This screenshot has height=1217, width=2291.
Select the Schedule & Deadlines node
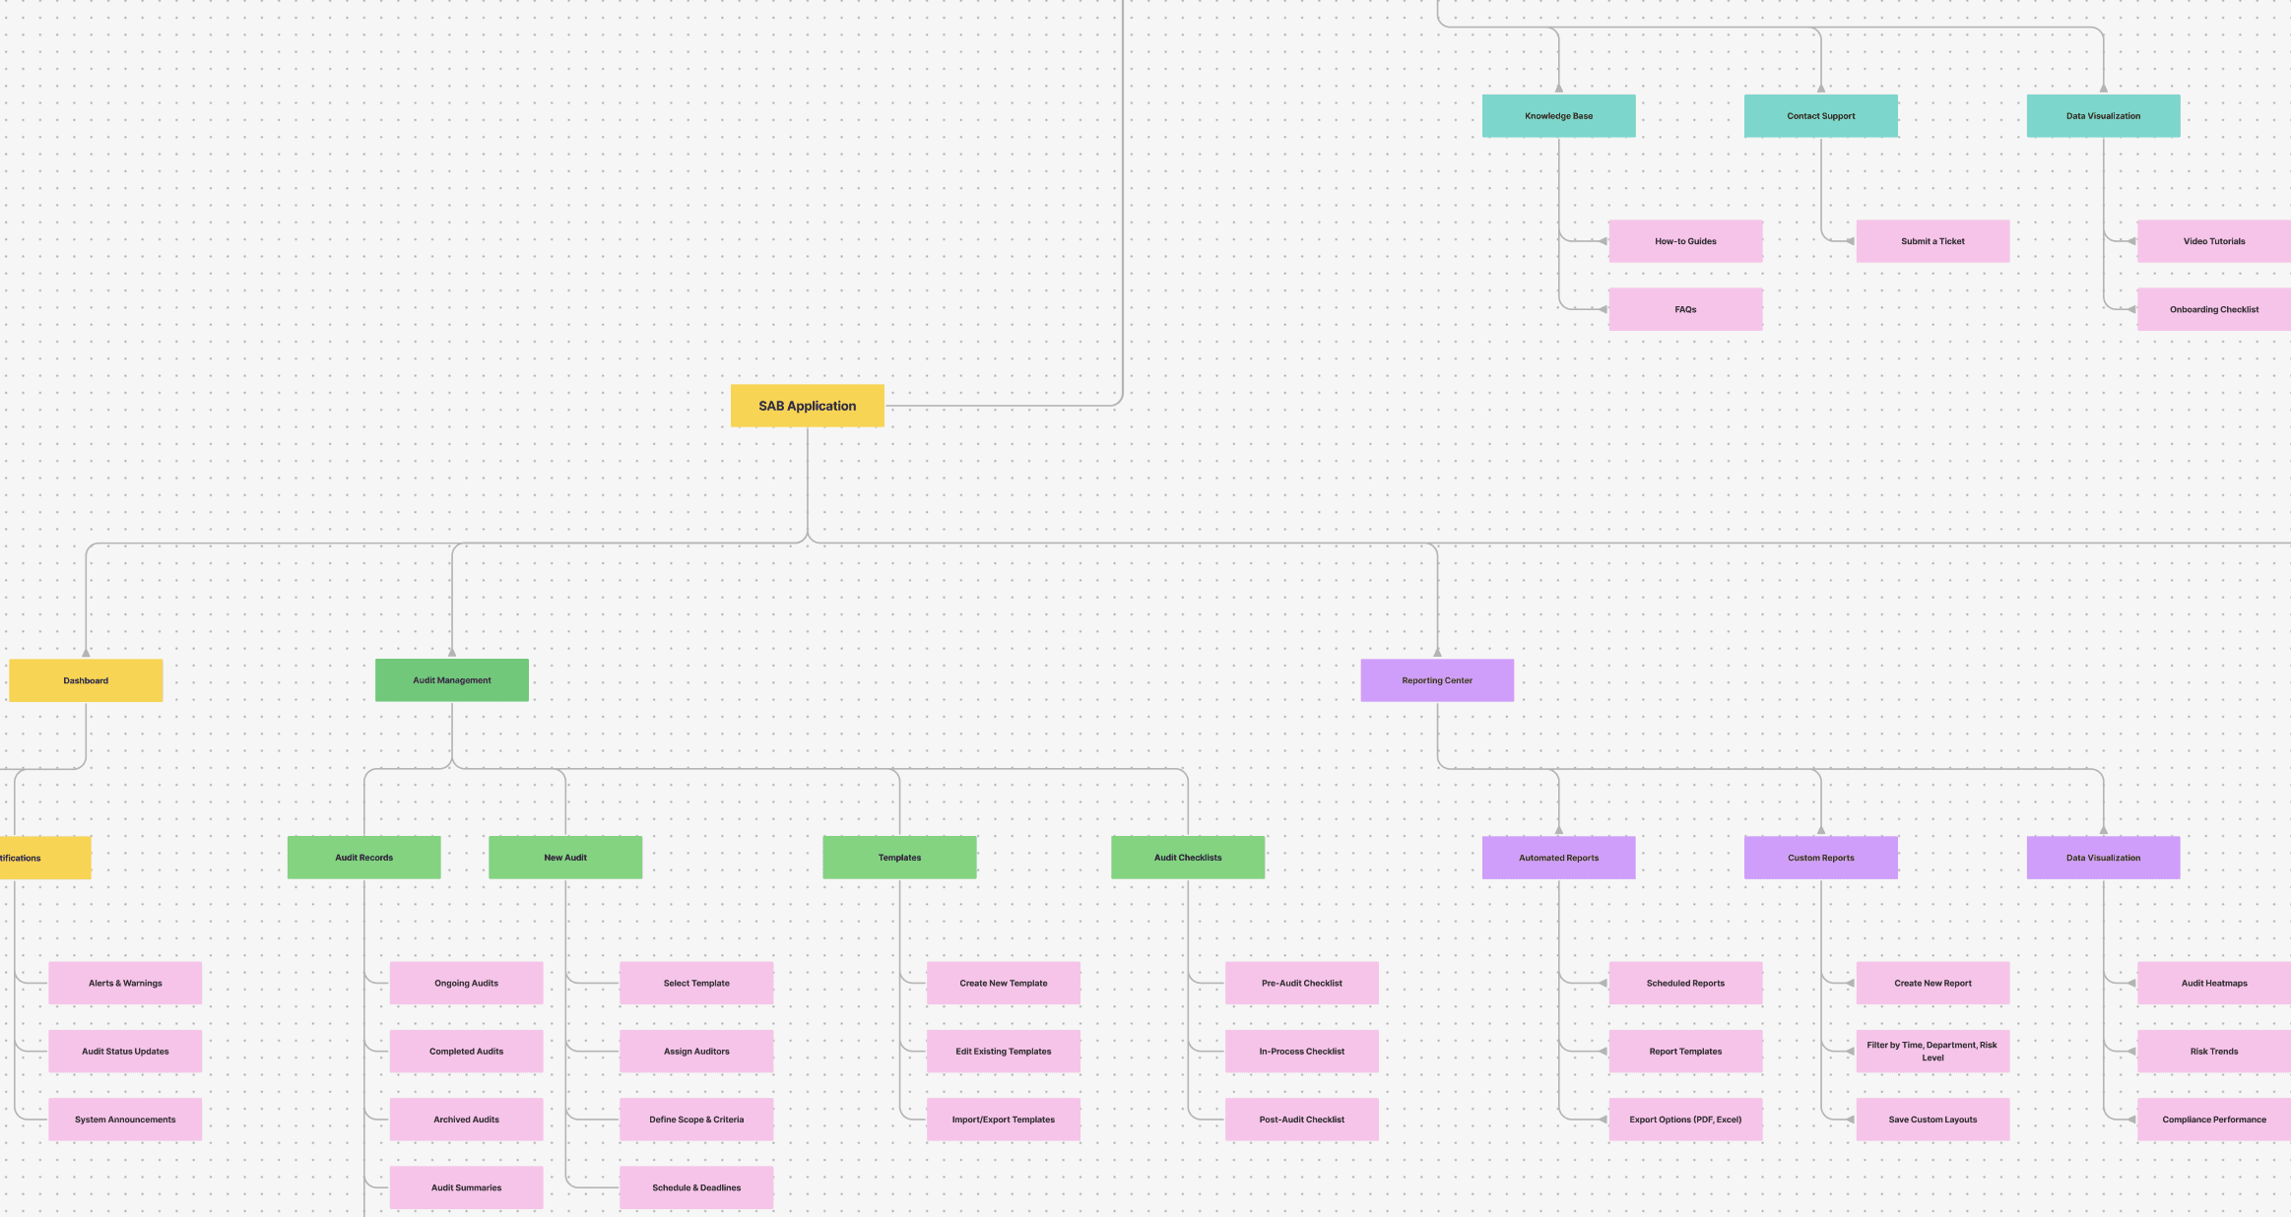click(695, 1187)
